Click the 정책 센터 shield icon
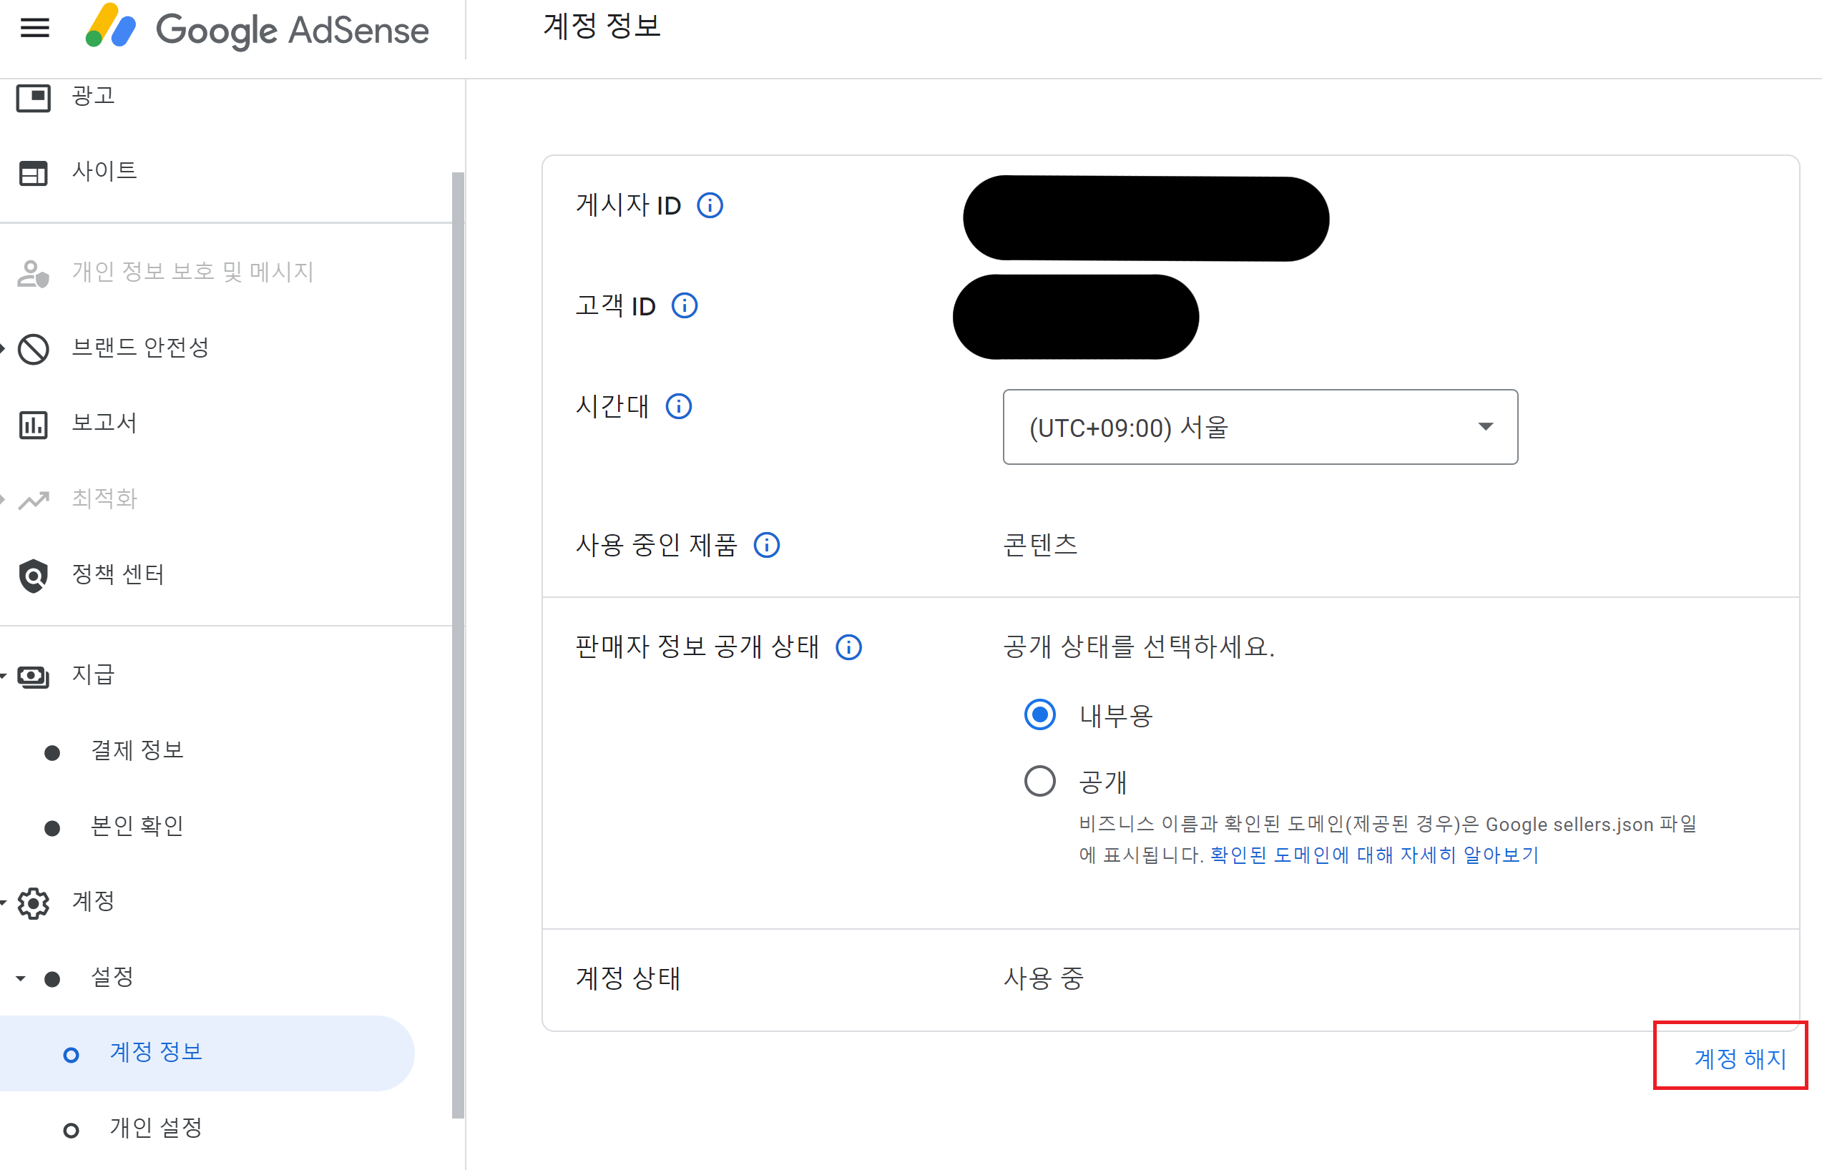This screenshot has width=1822, height=1170. tap(34, 575)
